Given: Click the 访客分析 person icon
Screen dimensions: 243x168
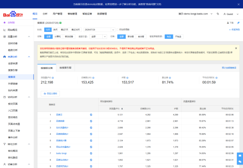Looking at the screenshot, I should coord(4,164).
